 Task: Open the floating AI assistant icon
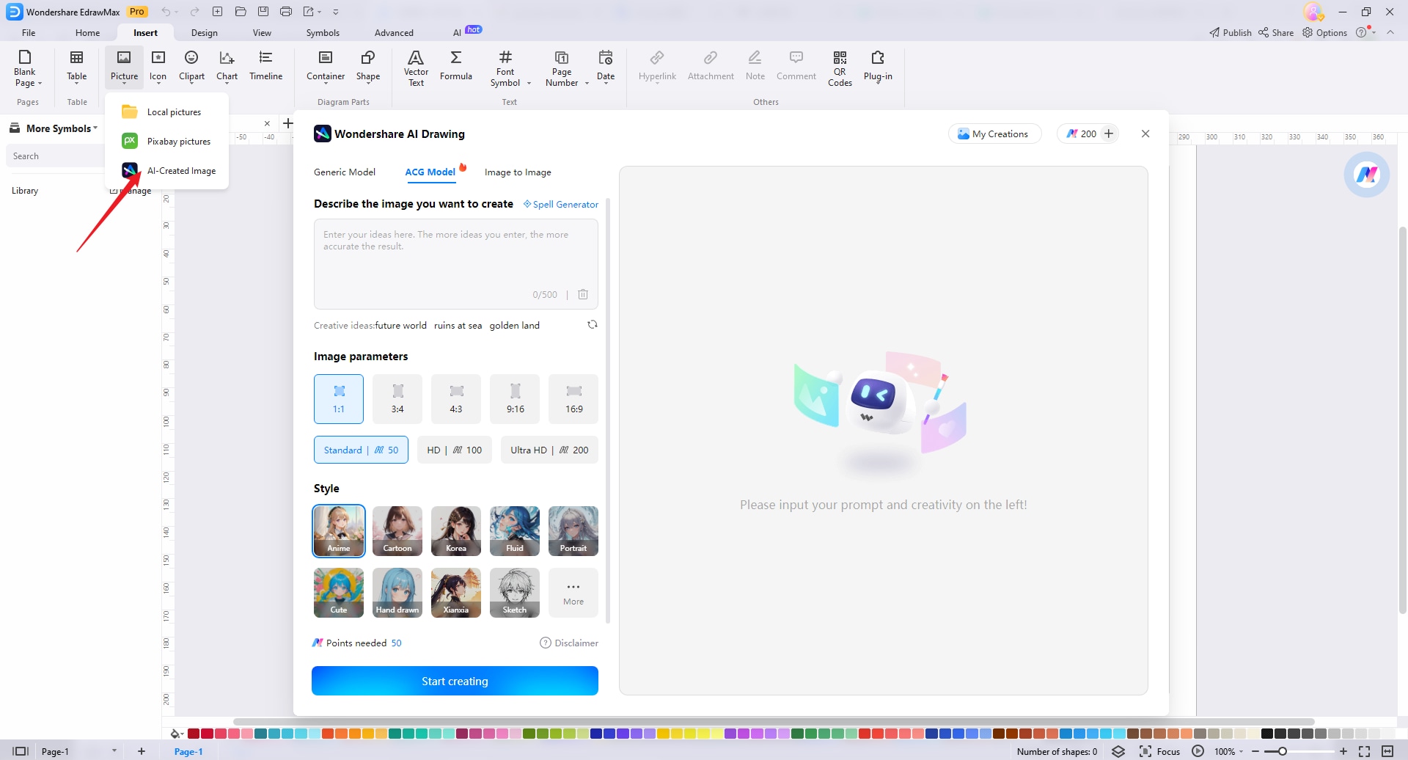coord(1367,175)
